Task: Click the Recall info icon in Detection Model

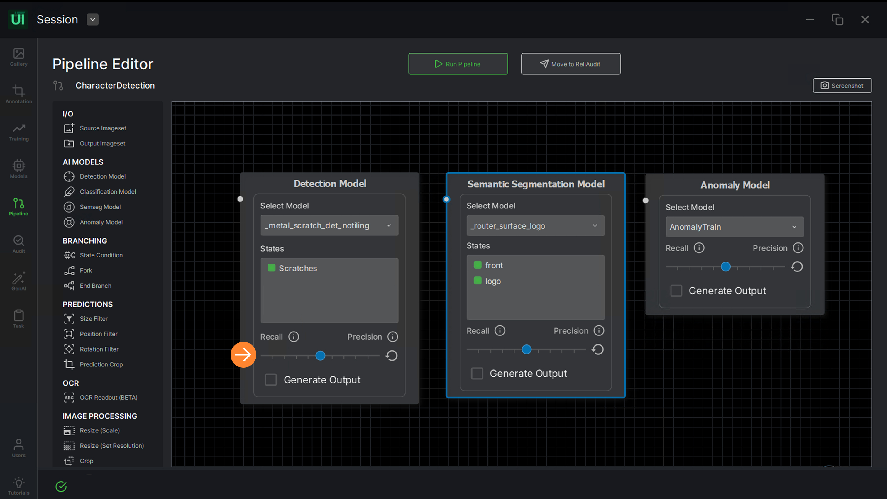Action: point(293,337)
